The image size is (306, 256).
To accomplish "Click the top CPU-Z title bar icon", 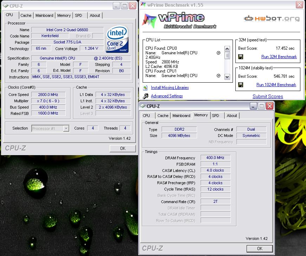I will (x=6, y=6).
